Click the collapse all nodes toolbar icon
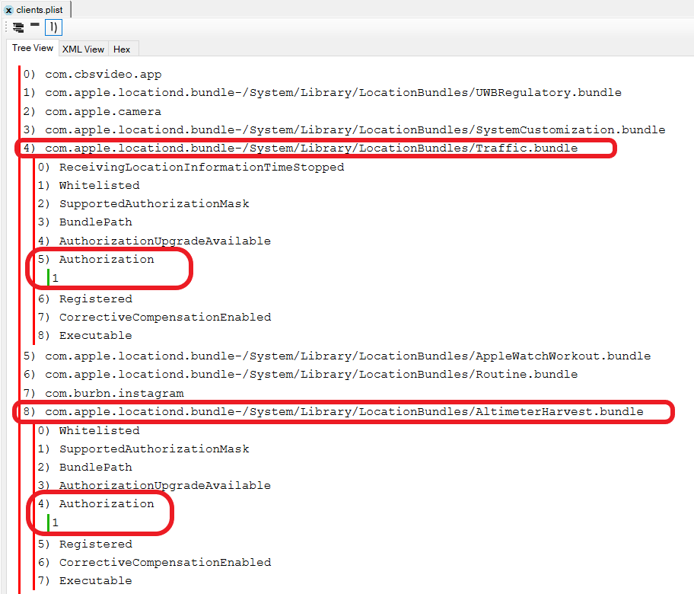Image resolution: width=694 pixels, height=594 pixels. (35, 26)
